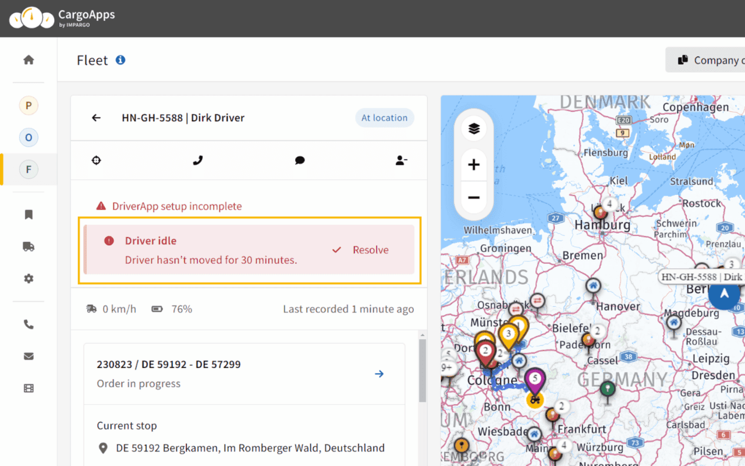Call driver using phone icon in panel
Image resolution: width=745 pixels, height=466 pixels.
point(198,160)
